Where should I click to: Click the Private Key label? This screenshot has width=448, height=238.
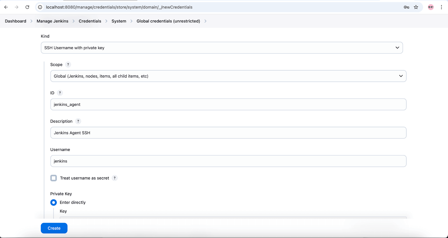(61, 194)
